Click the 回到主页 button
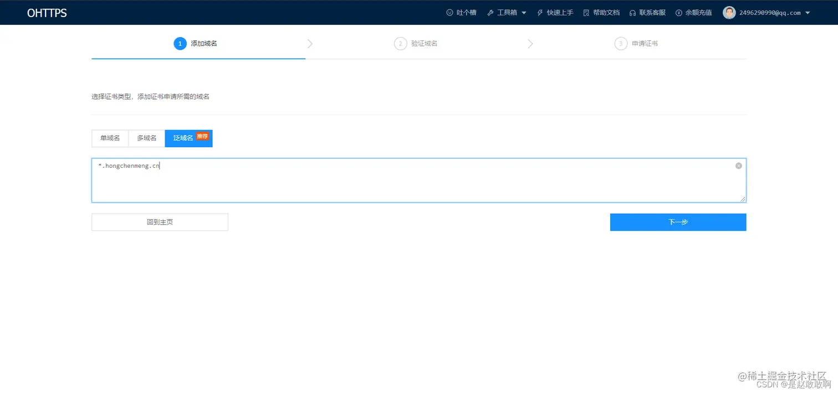Screen dimensions: 838x393 point(160,222)
